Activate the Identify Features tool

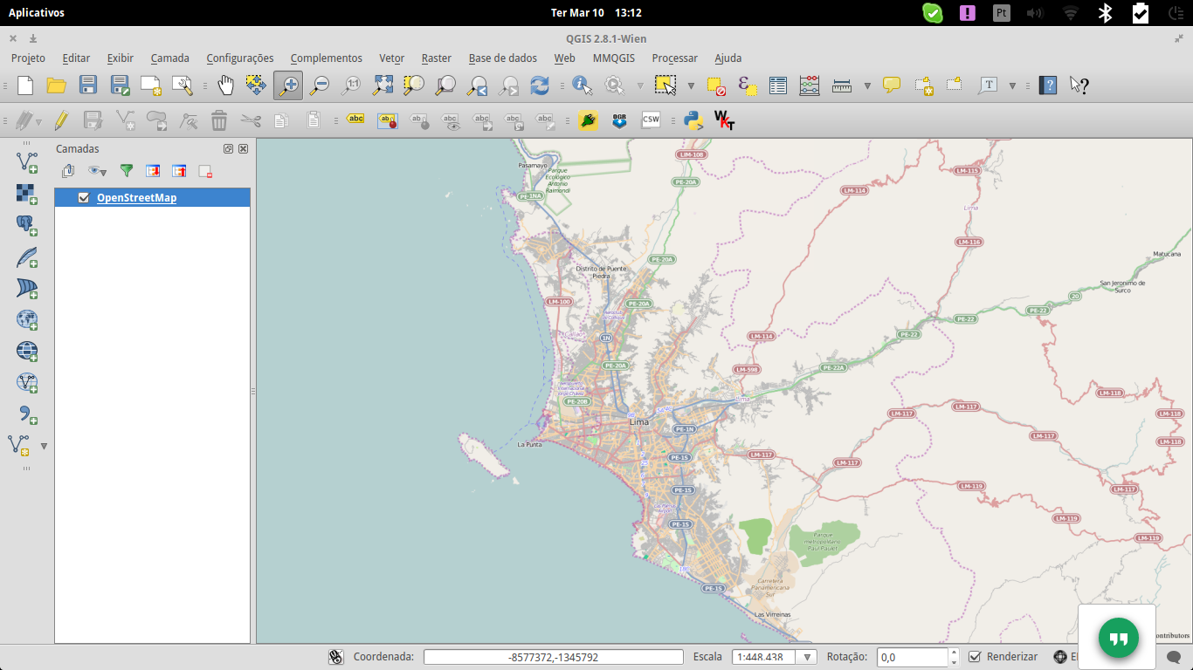[x=582, y=85]
